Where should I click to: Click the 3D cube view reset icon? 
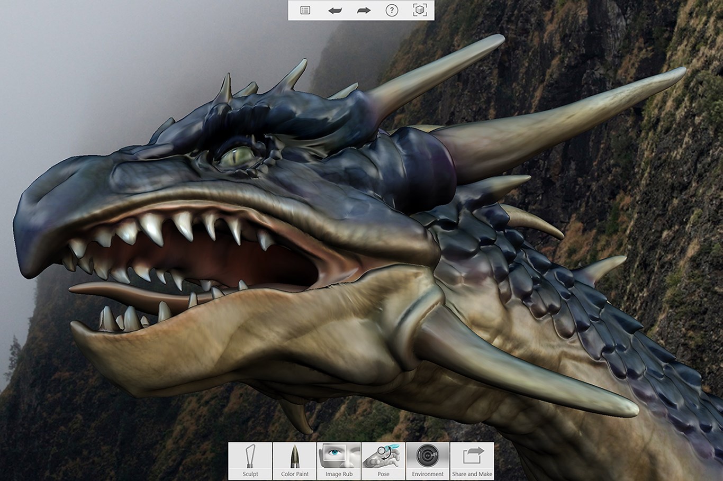420,10
